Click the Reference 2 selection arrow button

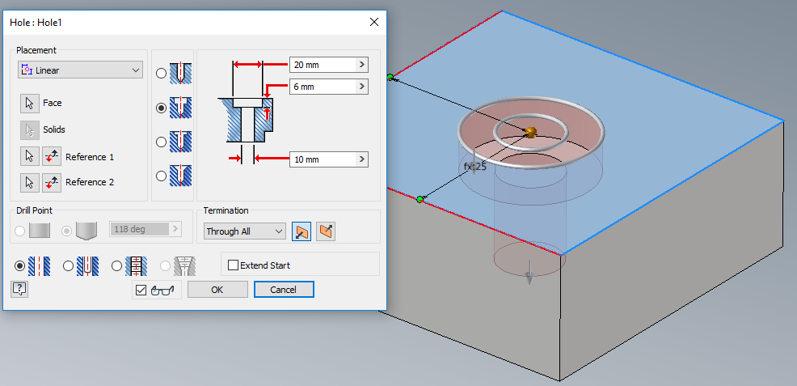[x=29, y=182]
